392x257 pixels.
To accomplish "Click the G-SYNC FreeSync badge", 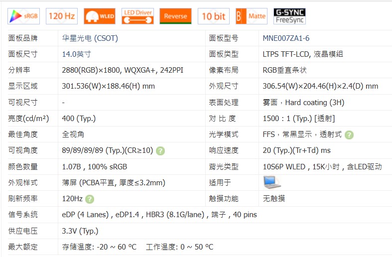I will point(289,16).
